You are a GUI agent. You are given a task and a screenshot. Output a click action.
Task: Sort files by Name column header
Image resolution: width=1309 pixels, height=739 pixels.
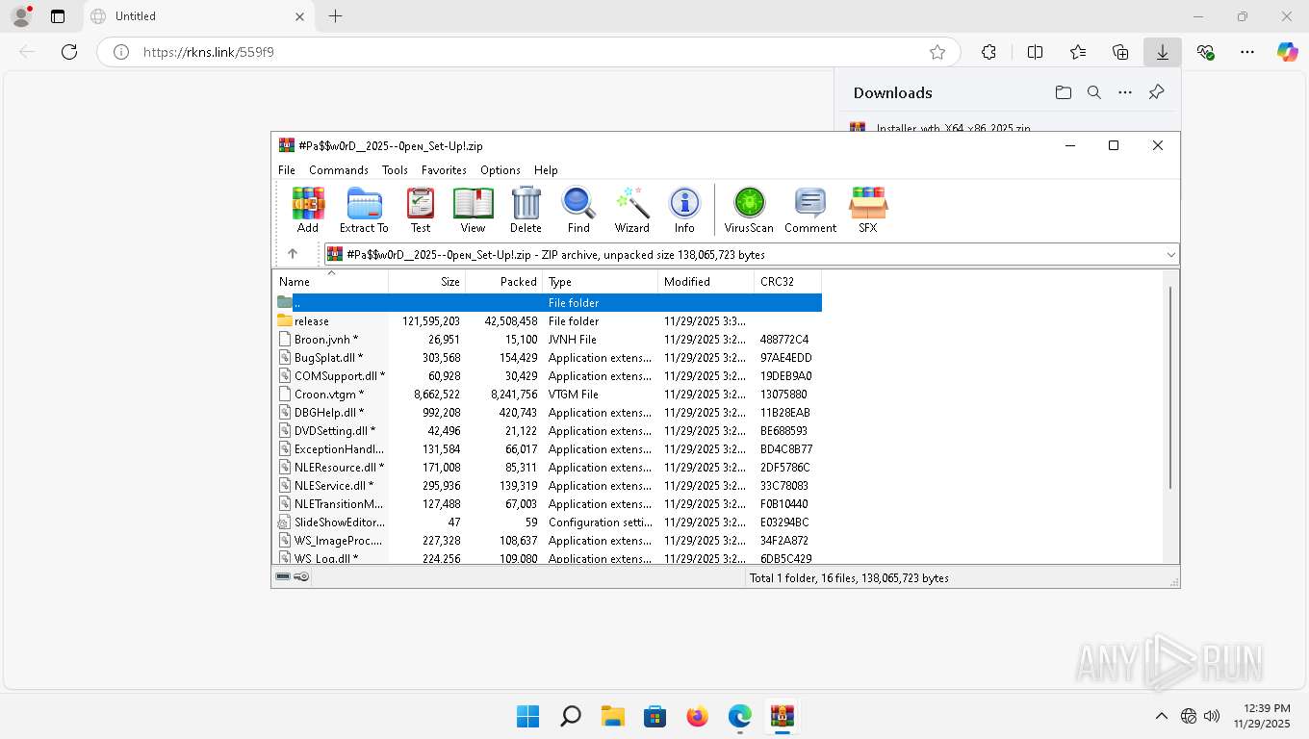[x=330, y=282]
